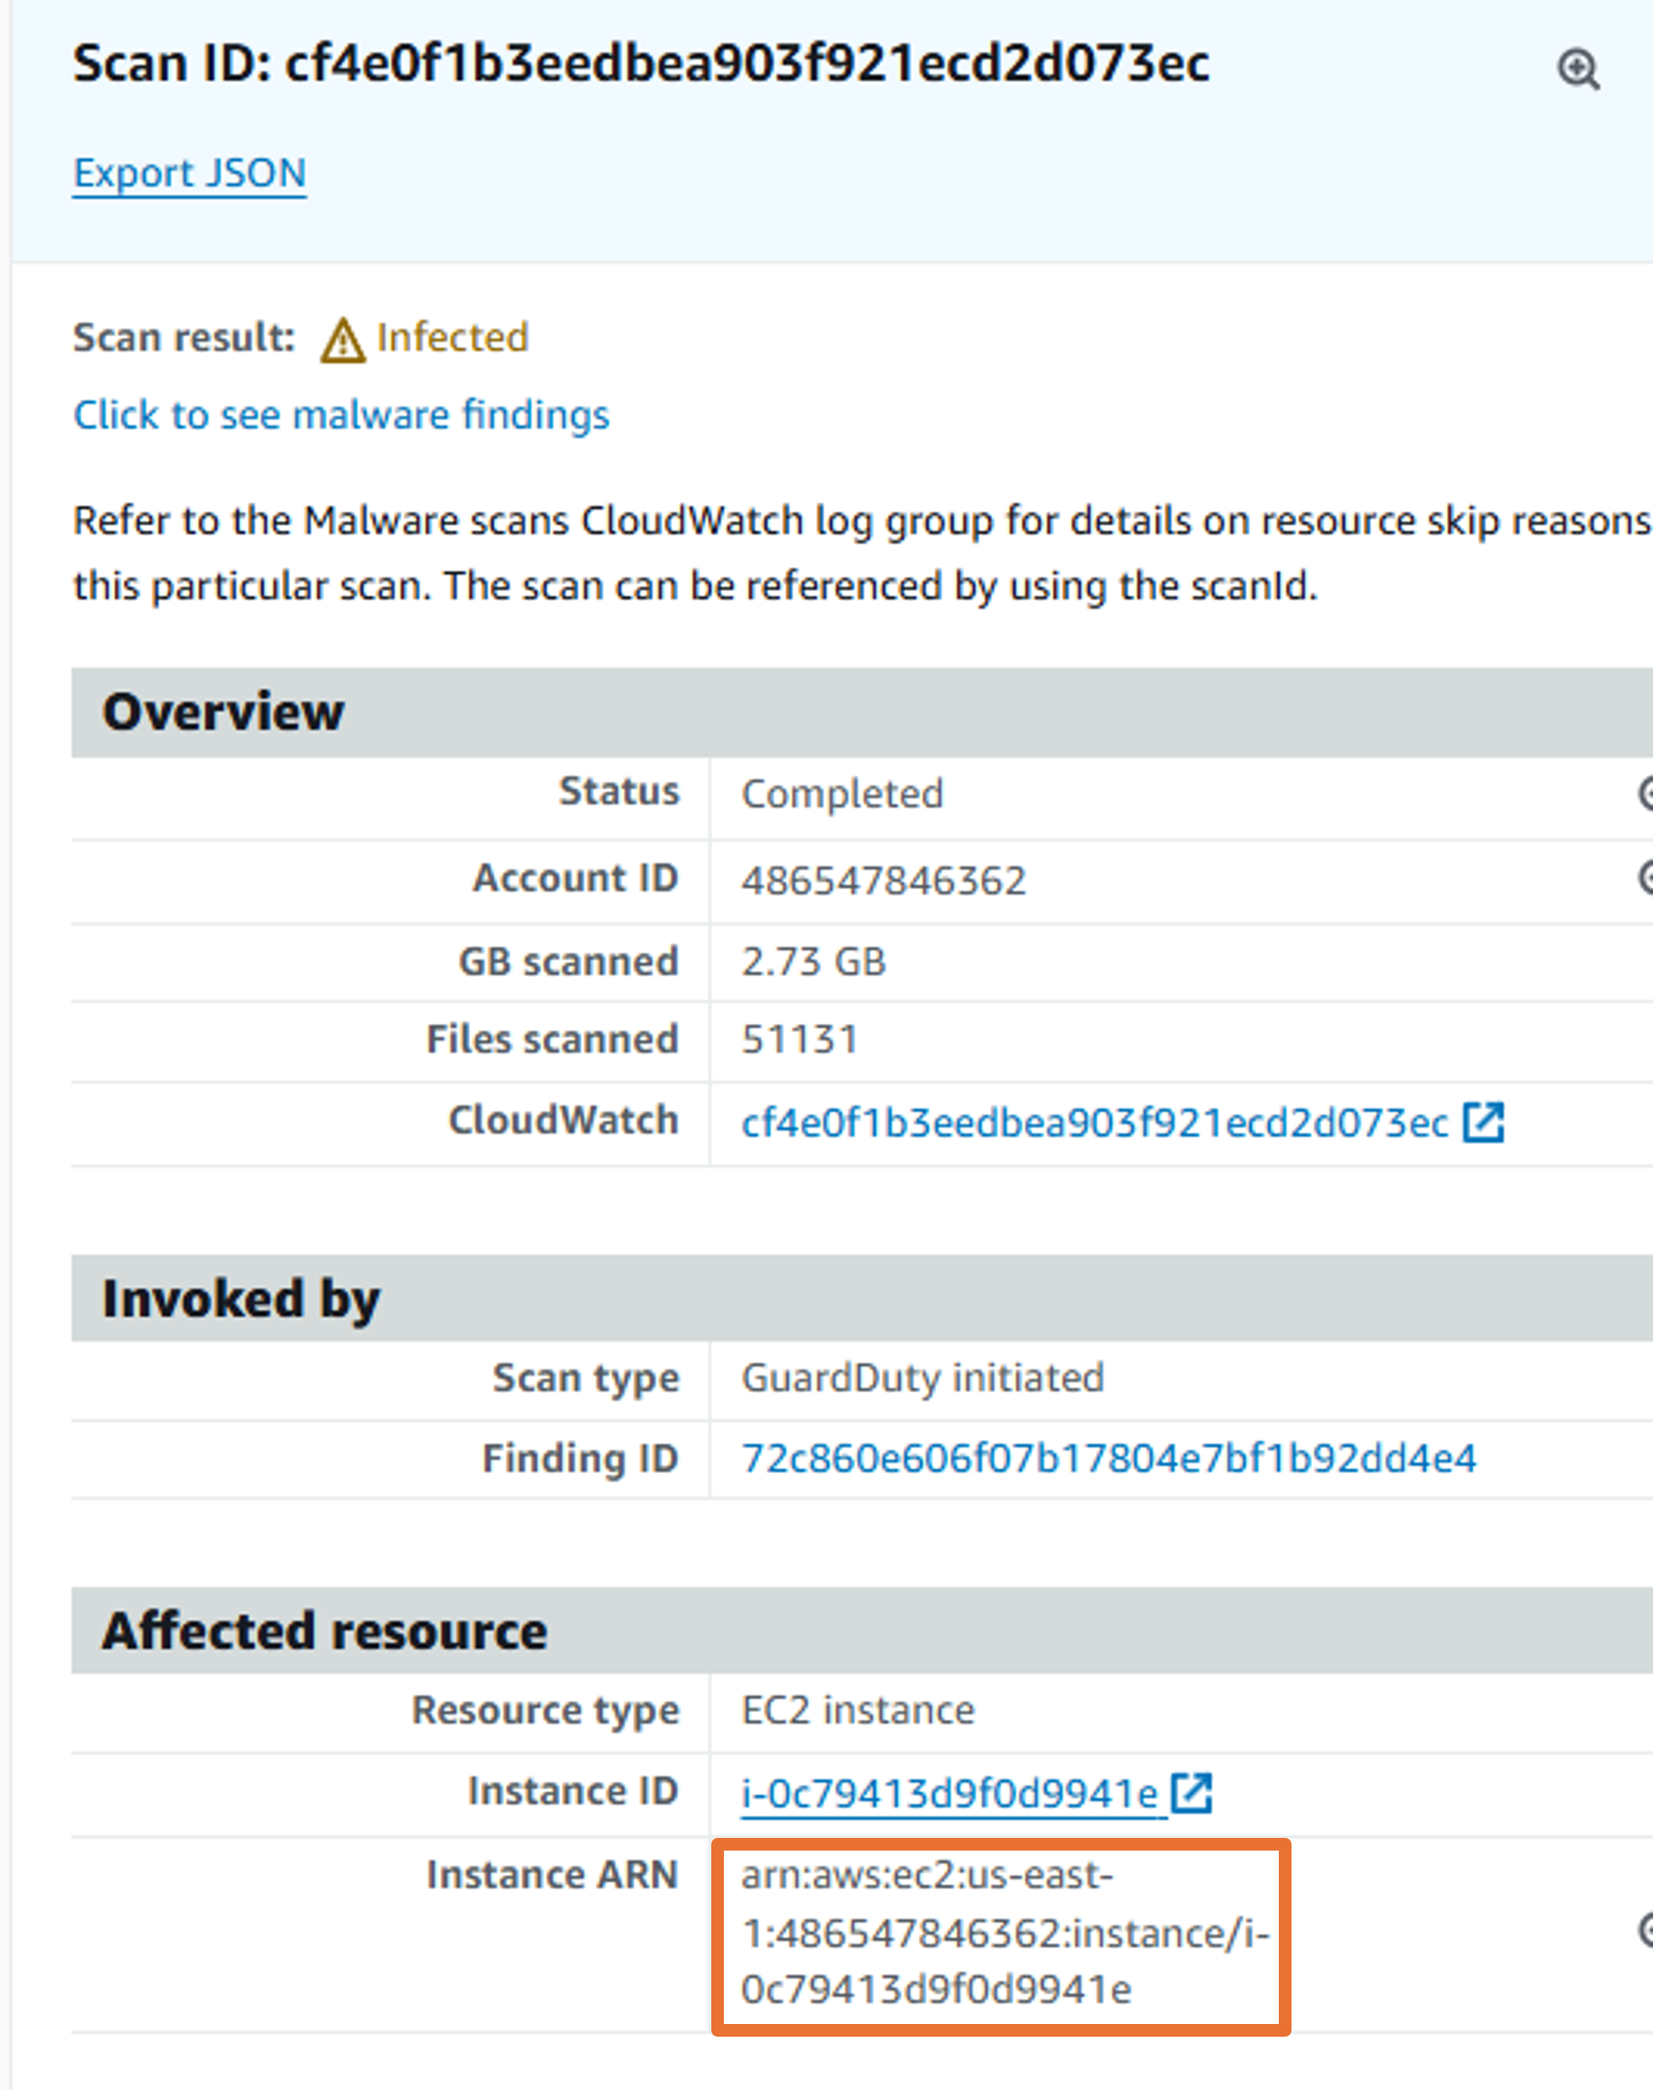The image size is (1653, 2090).
Task: Click the 'EC2 instance' resource type value
Action: (858, 1710)
